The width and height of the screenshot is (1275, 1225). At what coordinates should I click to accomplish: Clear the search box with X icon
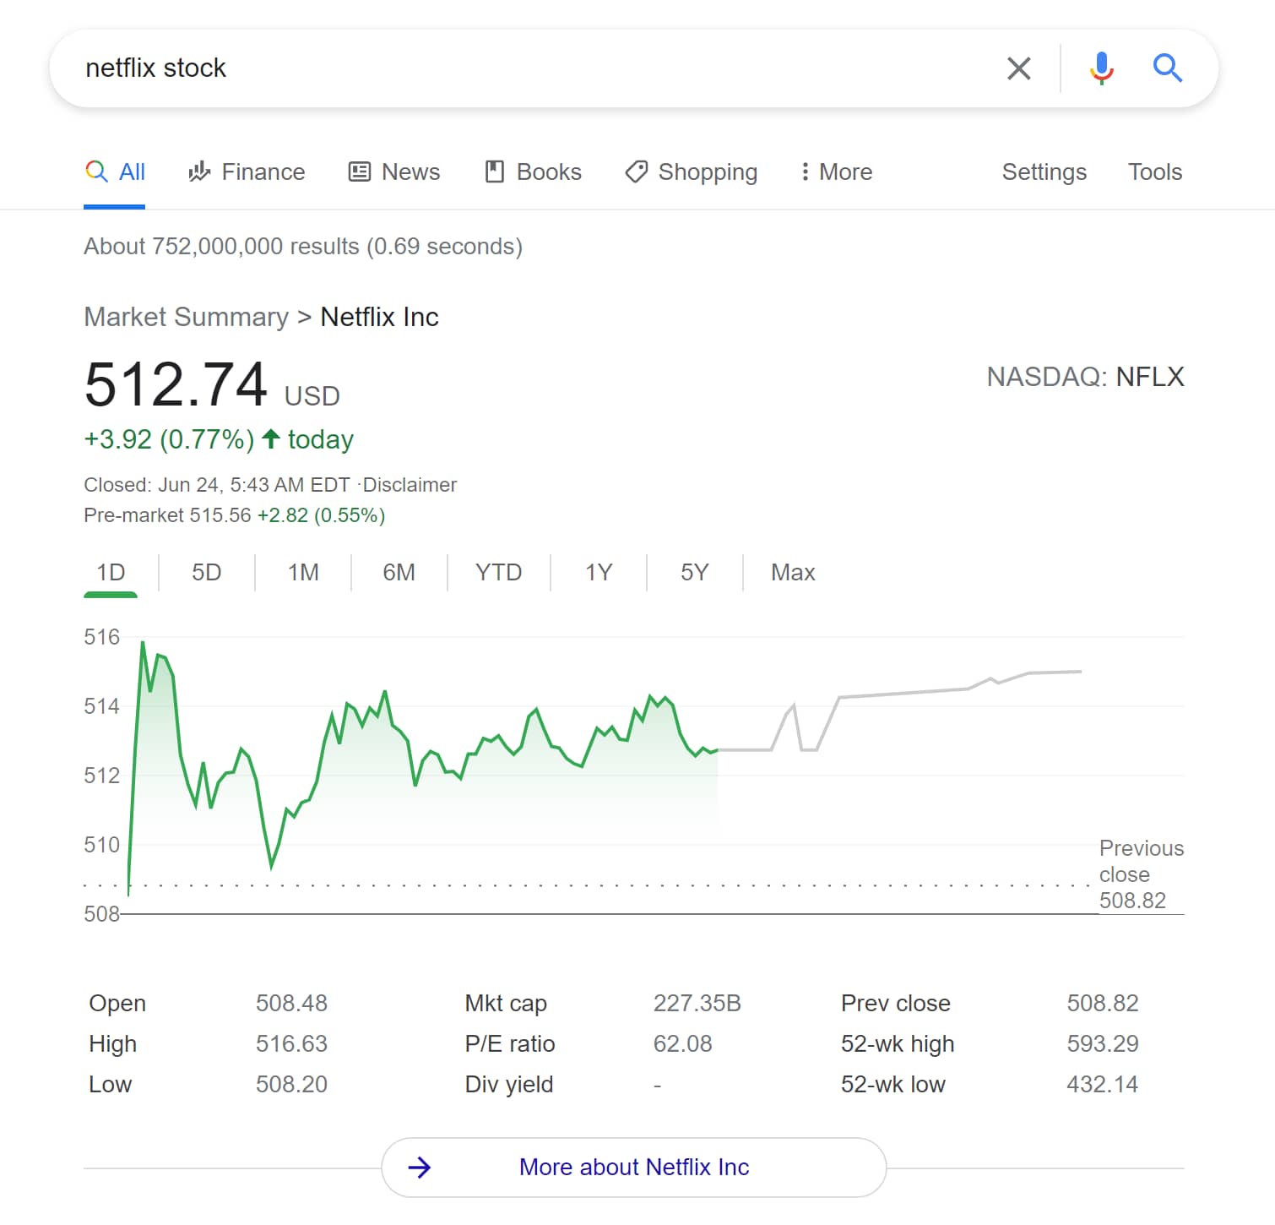click(x=1019, y=68)
